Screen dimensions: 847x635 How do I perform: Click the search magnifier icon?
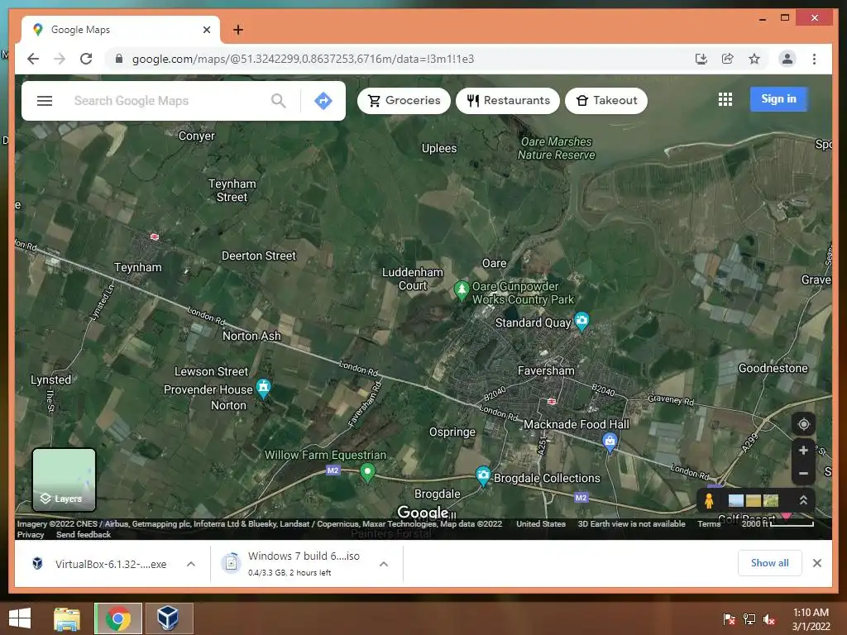click(x=278, y=101)
